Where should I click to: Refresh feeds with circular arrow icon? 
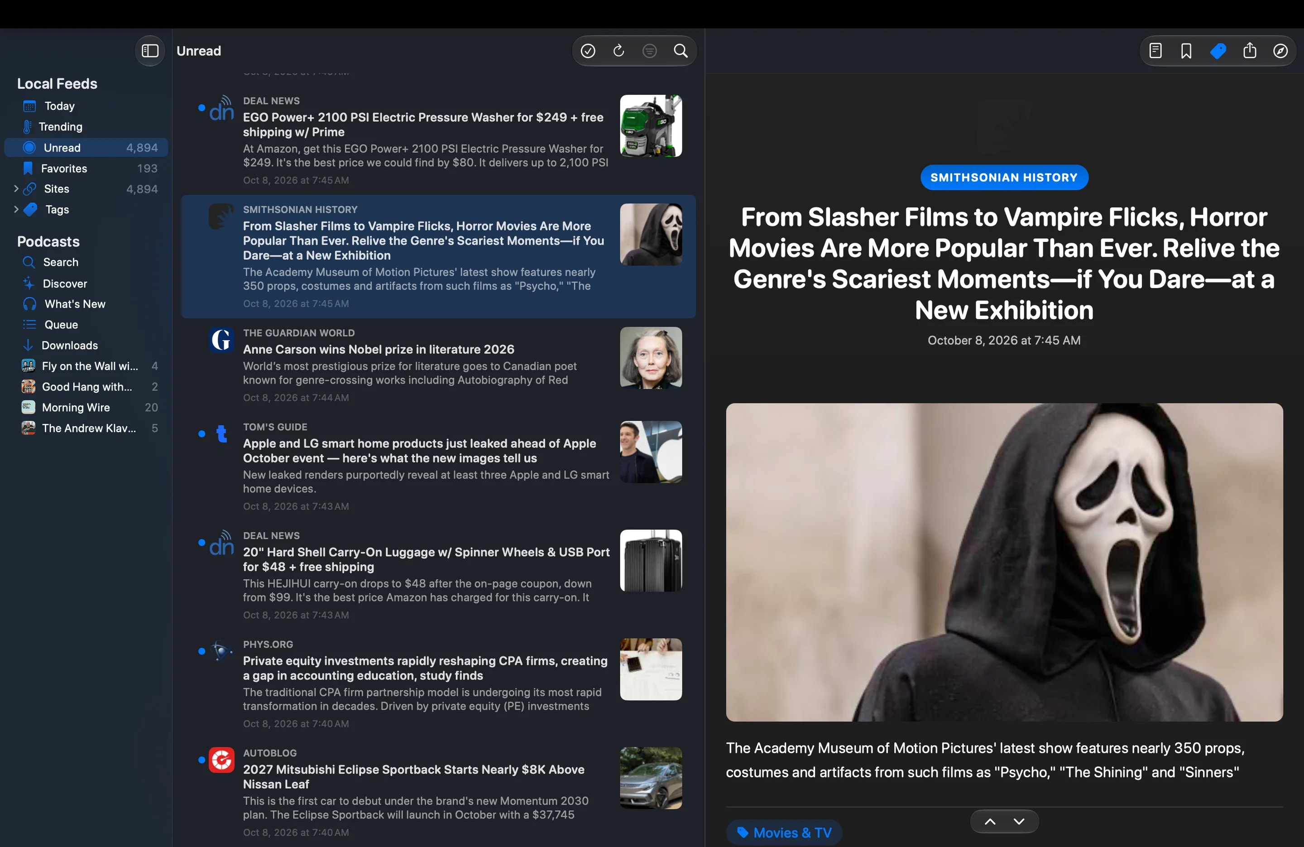coord(618,51)
